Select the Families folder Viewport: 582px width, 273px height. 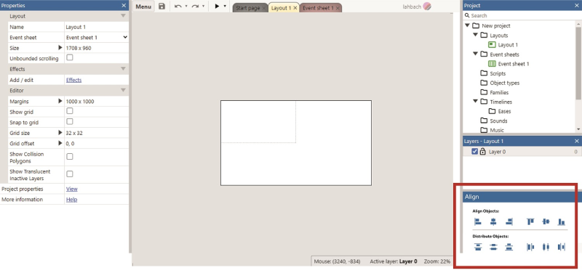point(499,92)
